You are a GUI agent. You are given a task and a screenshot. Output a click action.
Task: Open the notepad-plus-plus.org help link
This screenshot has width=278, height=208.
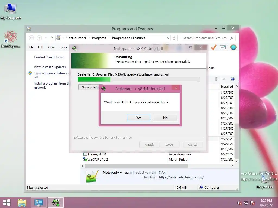tap(181, 177)
